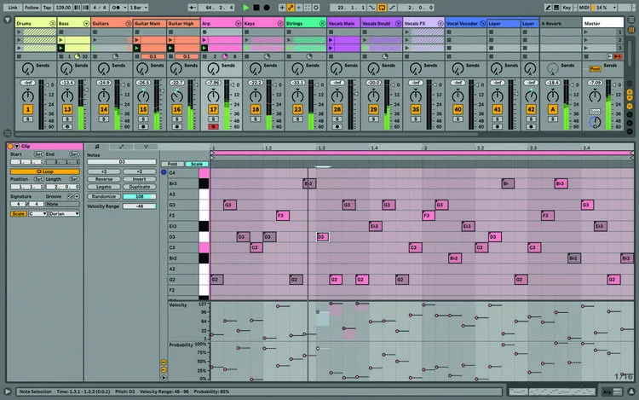Viewport: 639px width, 400px height.
Task: Unfold the Drums group track icon
Action: 52,24
